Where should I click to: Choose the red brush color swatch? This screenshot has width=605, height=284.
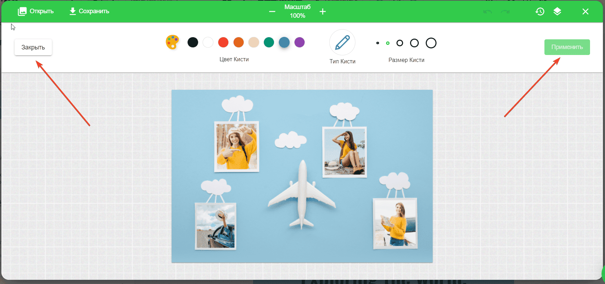(x=223, y=42)
